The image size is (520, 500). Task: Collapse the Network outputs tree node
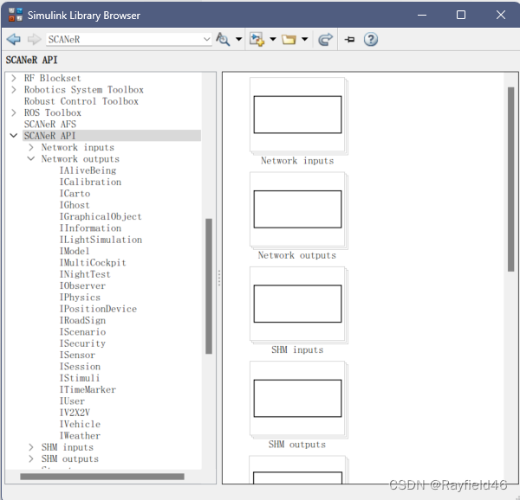(31, 159)
